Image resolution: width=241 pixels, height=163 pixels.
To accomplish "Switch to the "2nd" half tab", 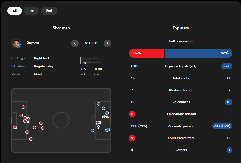I will [49, 11].
